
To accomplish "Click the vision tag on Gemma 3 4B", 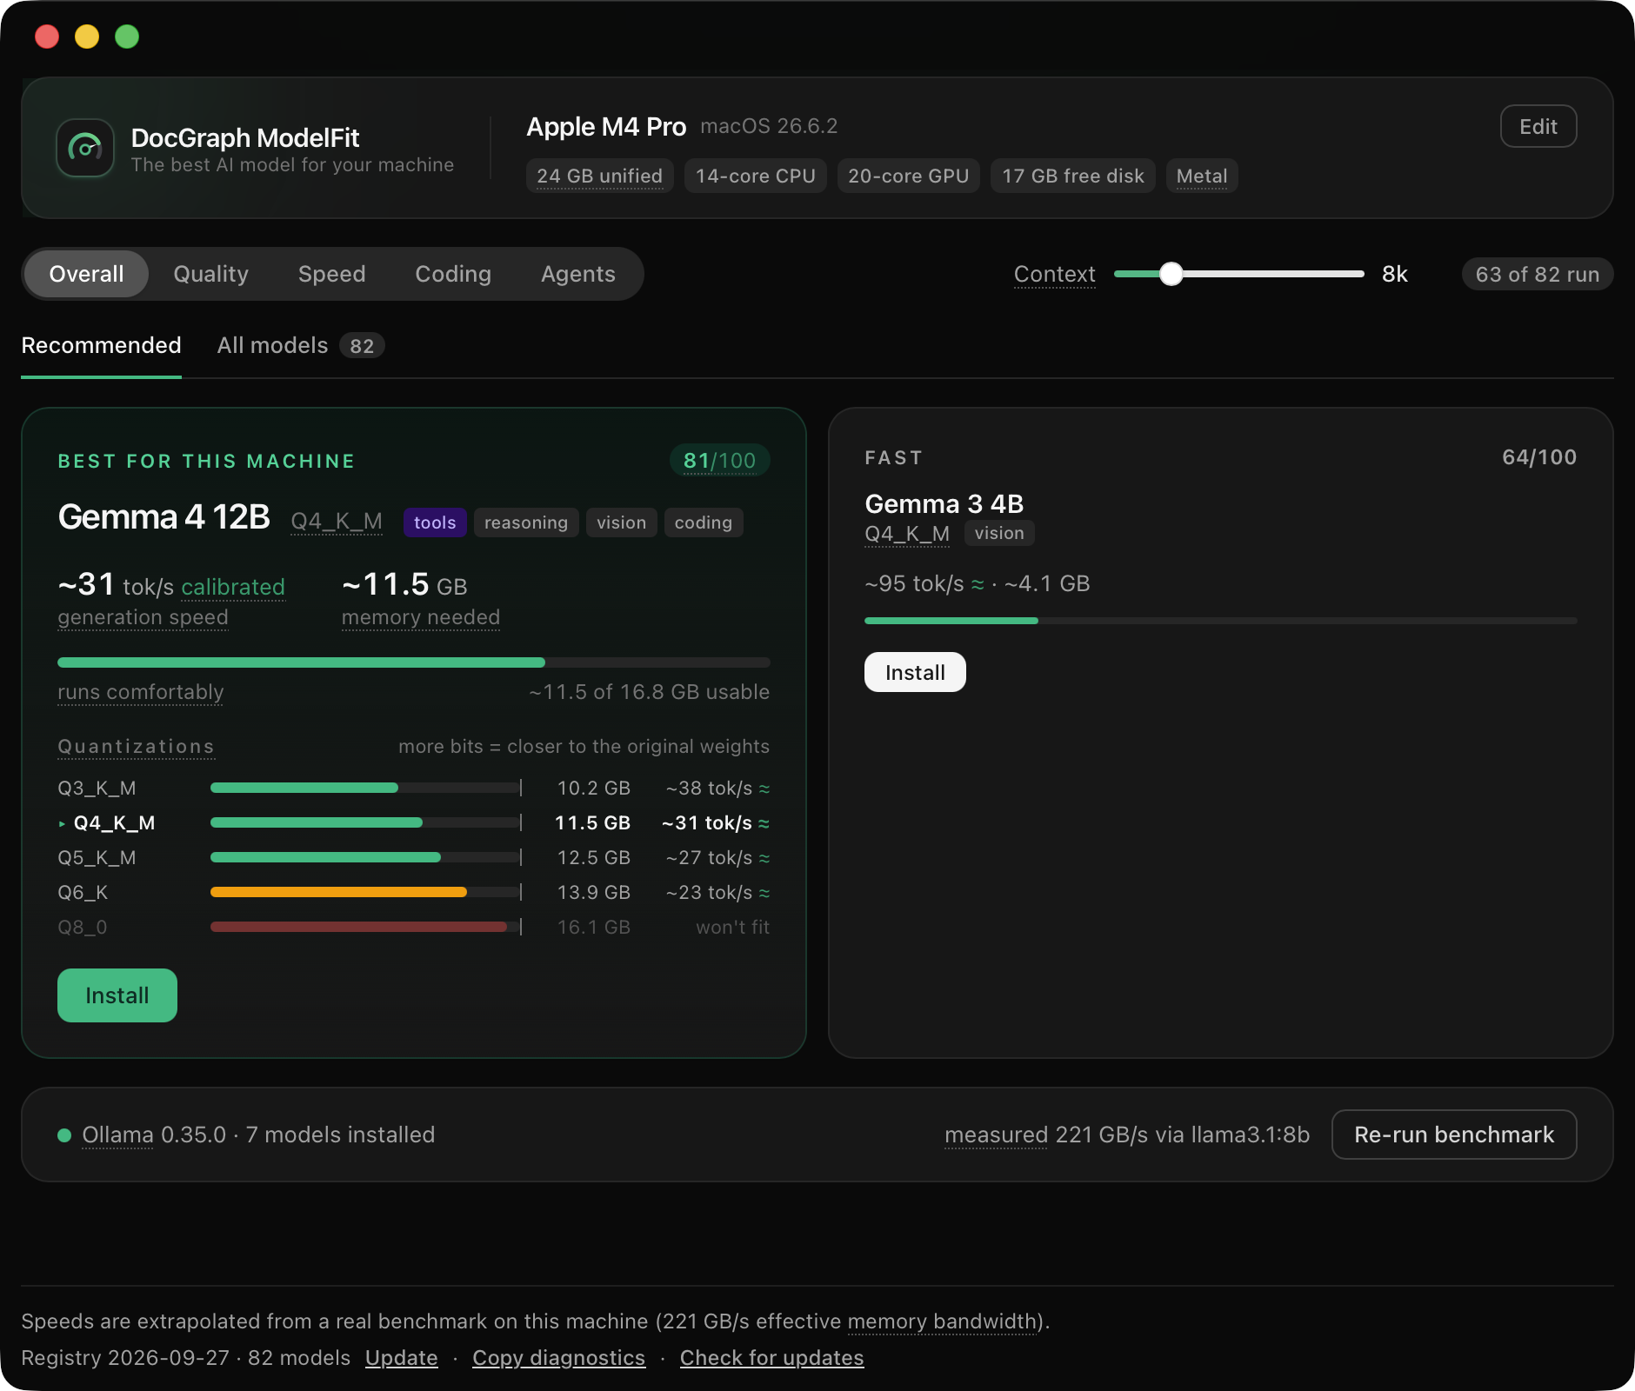I will point(999,533).
